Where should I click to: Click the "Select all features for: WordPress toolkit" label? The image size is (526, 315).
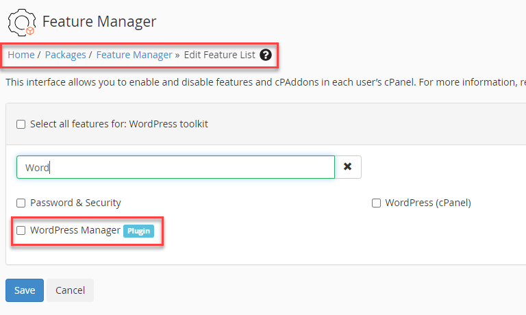coord(119,125)
